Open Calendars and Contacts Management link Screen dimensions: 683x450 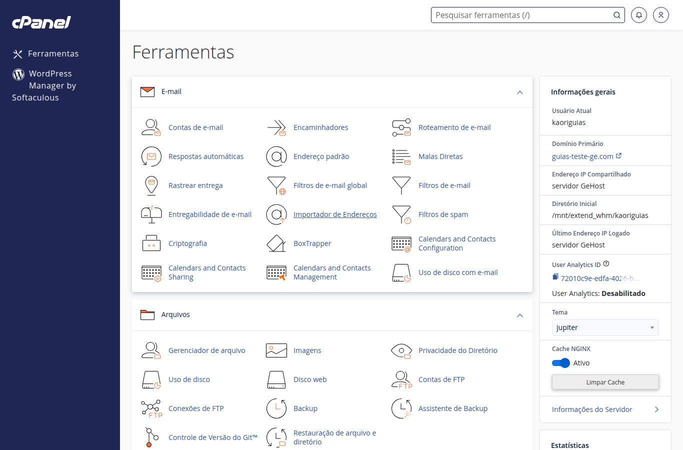332,272
